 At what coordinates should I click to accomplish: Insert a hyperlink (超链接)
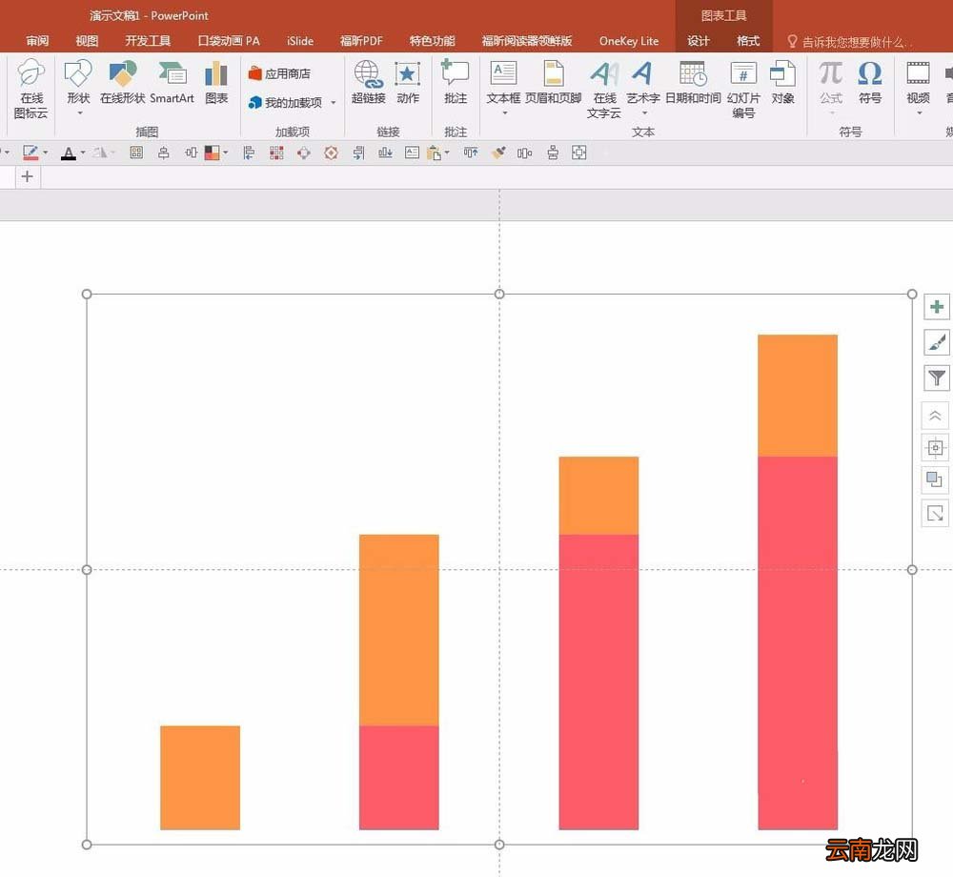pos(368,81)
